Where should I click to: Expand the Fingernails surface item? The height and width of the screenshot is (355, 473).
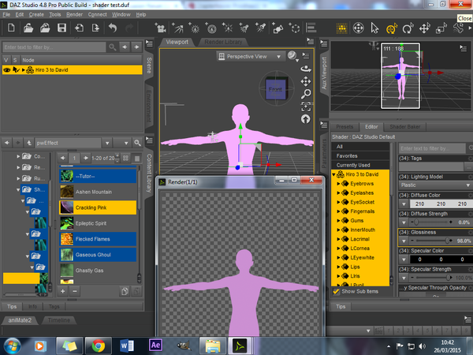click(x=338, y=211)
